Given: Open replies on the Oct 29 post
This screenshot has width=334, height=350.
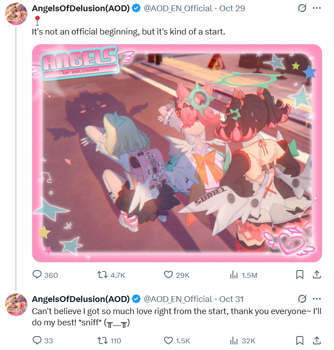Looking at the screenshot, I should tap(45, 275).
